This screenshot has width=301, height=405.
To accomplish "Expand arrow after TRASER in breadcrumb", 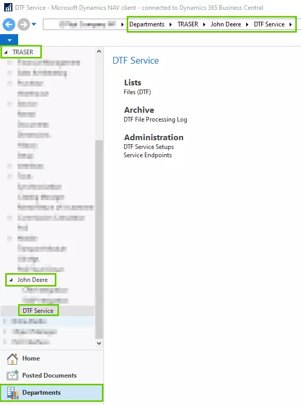I will [204, 24].
